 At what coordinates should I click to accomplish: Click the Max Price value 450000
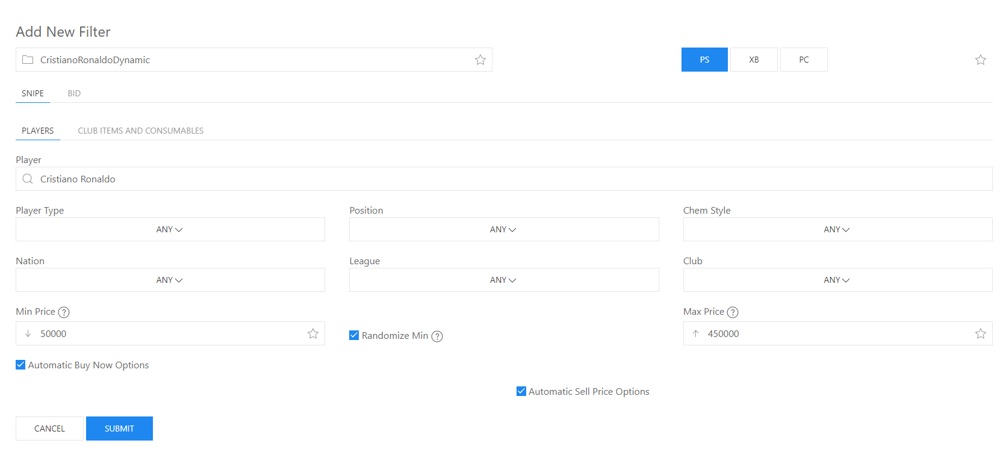pos(723,333)
